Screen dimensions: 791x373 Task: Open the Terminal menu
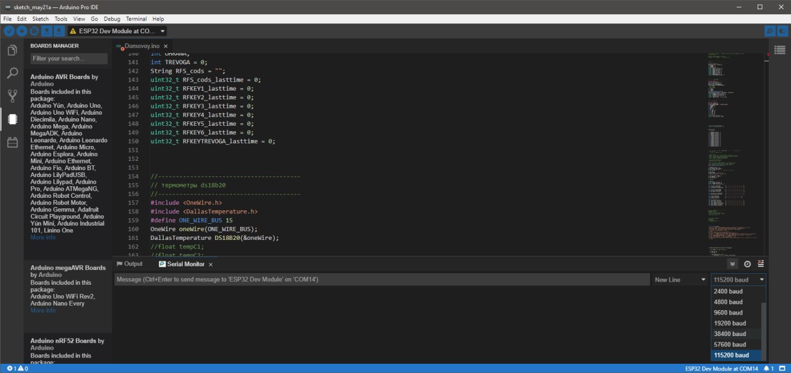point(136,19)
